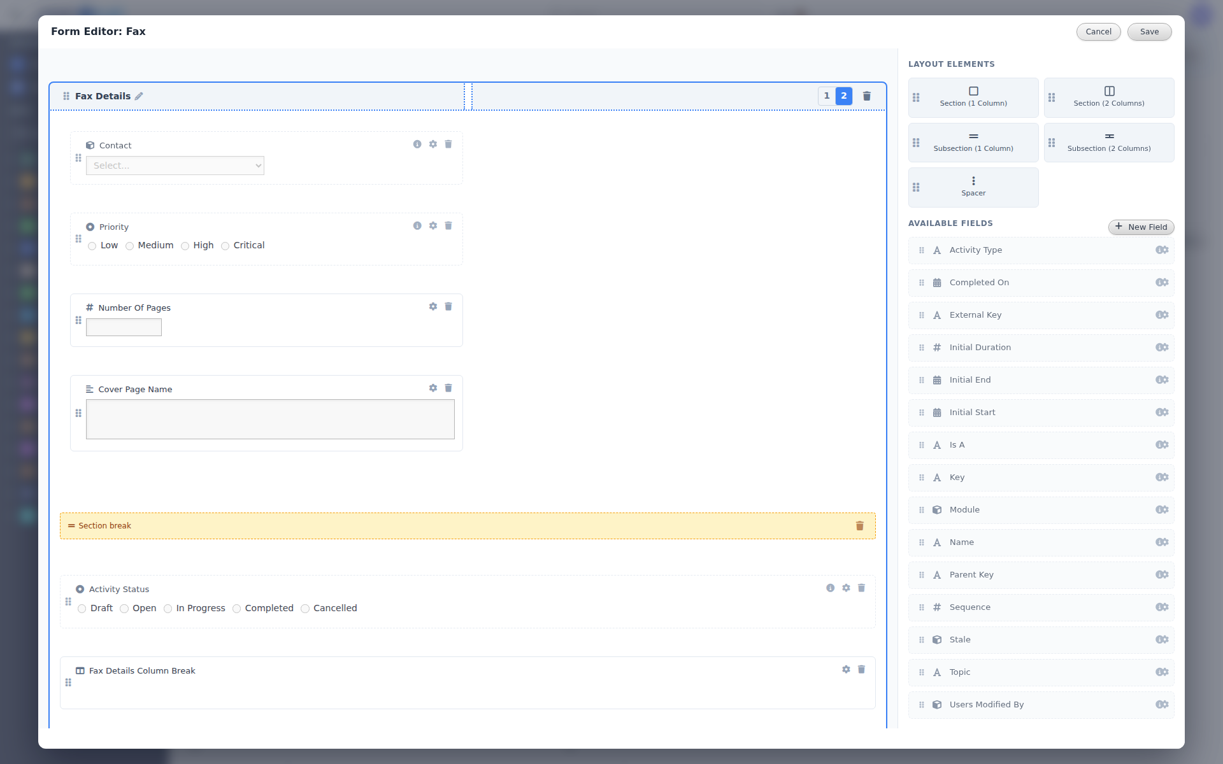Switch section to 2 column layout
Screen dimensions: 1223x764
(x=844, y=96)
